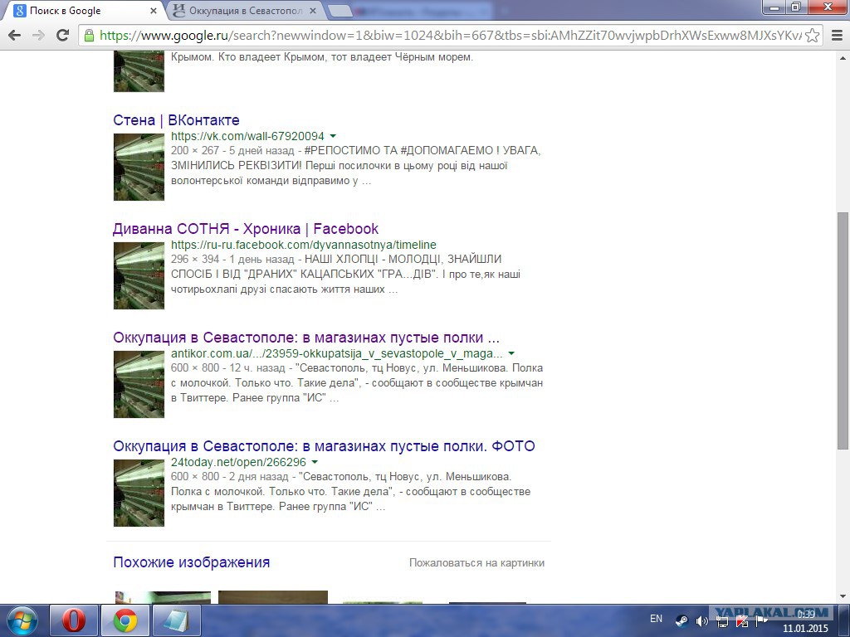Screen dimensions: 850x637
Task: Expand the dropdown arrow next to the antikor.com.ua URL
Action: (x=511, y=353)
